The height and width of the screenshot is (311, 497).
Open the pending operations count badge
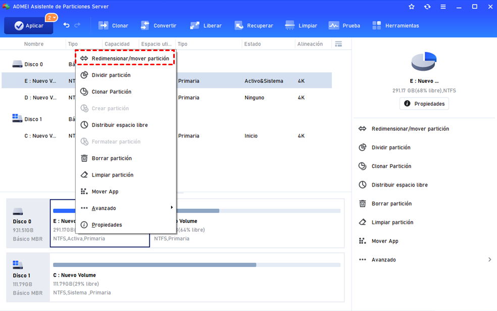pyautogui.click(x=51, y=18)
